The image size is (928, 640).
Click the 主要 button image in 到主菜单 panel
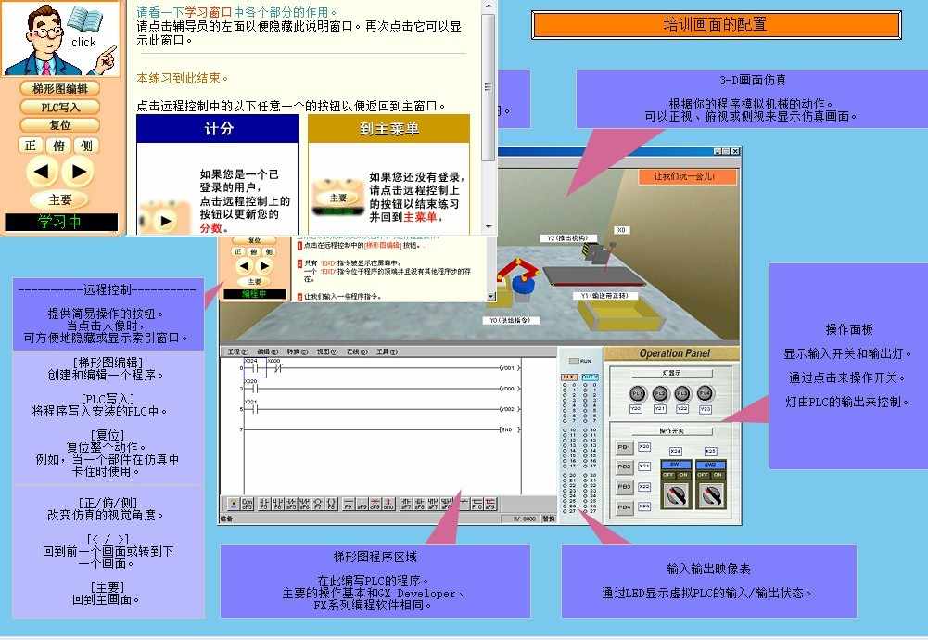click(x=338, y=198)
